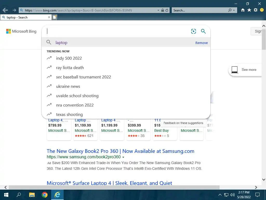Remove the 'laptop' search history entry
266x200 pixels.
pos(201,43)
